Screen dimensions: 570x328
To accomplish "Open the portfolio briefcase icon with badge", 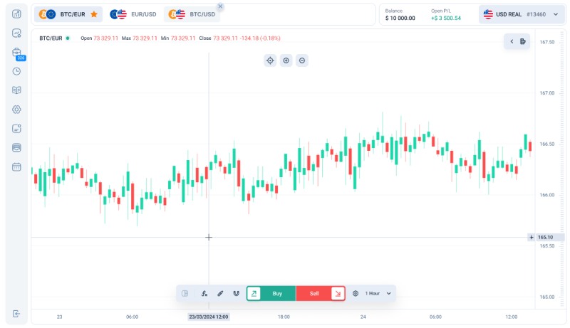I will [x=16, y=52].
